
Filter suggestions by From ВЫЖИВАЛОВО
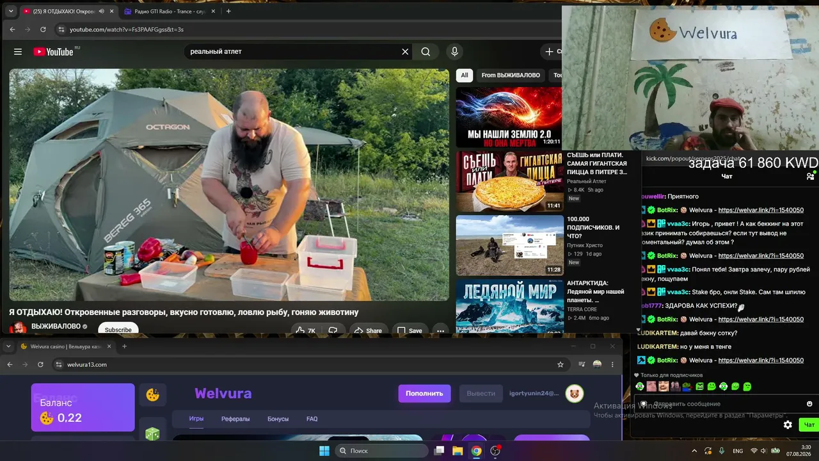(511, 76)
